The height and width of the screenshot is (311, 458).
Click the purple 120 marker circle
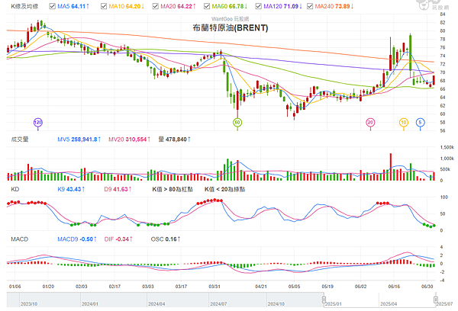(38, 122)
